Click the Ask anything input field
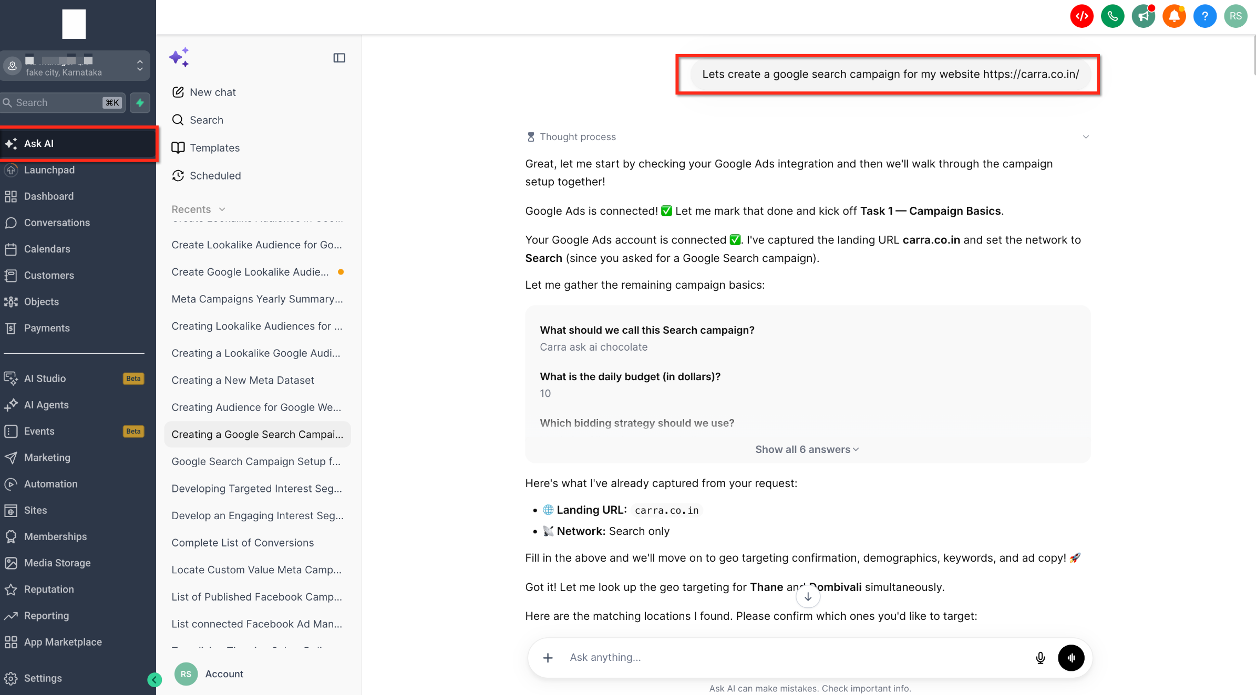1256x695 pixels. pyautogui.click(x=796, y=658)
